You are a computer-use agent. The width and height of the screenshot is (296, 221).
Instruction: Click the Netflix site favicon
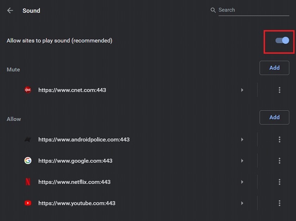28,182
